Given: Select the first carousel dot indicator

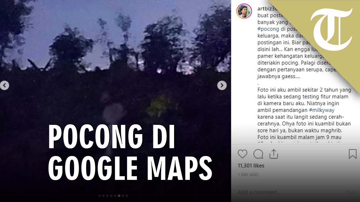Looking at the screenshot, I should [x=100, y=196].
